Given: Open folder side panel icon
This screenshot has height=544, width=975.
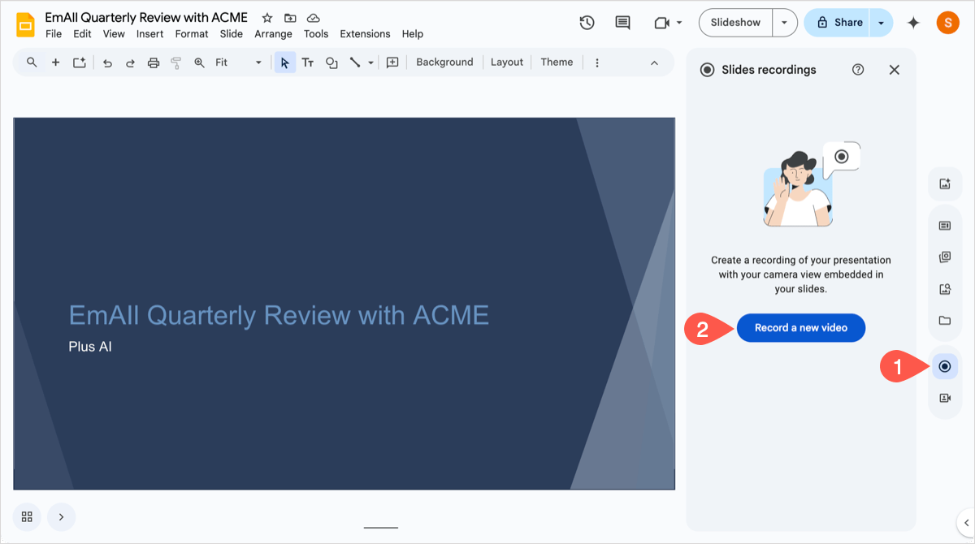Looking at the screenshot, I should (944, 321).
